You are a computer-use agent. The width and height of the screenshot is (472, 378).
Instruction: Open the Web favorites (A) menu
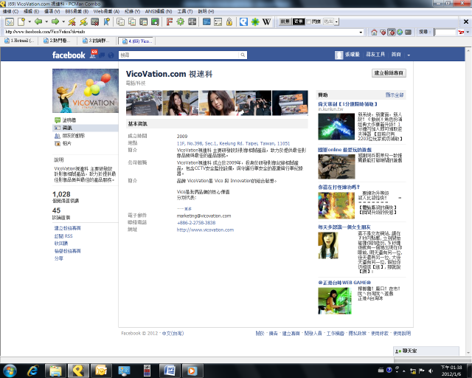tap(106, 12)
